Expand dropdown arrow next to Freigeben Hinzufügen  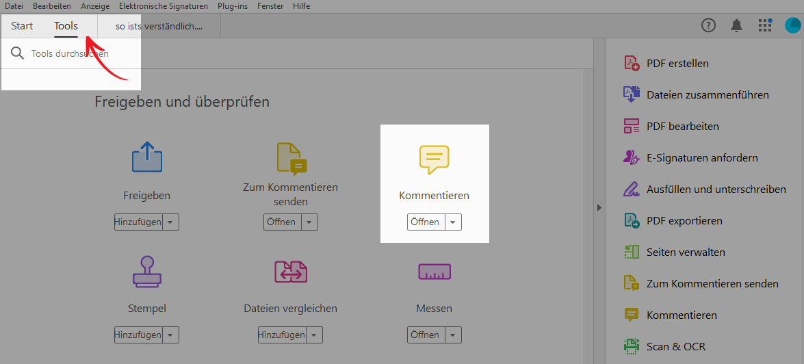[171, 222]
